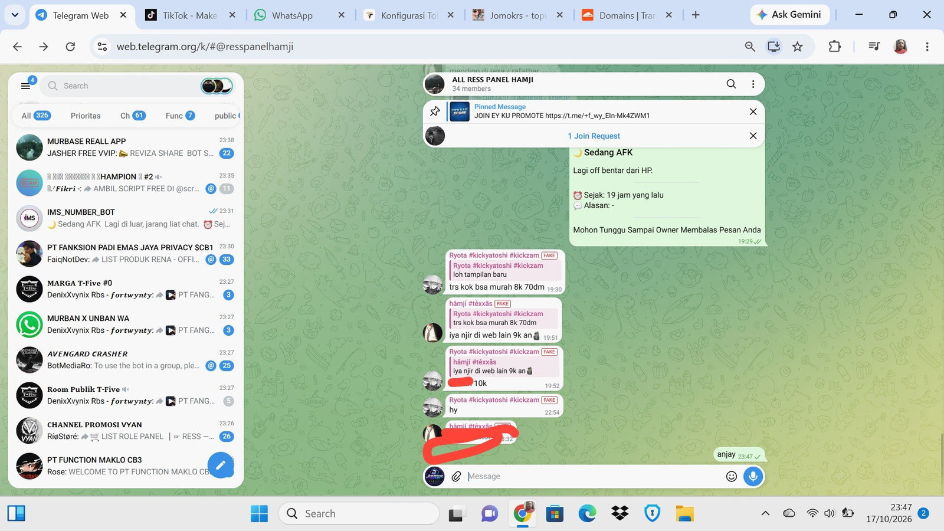Search inside the ALL RESS PANEL HAMJI chat

[731, 84]
